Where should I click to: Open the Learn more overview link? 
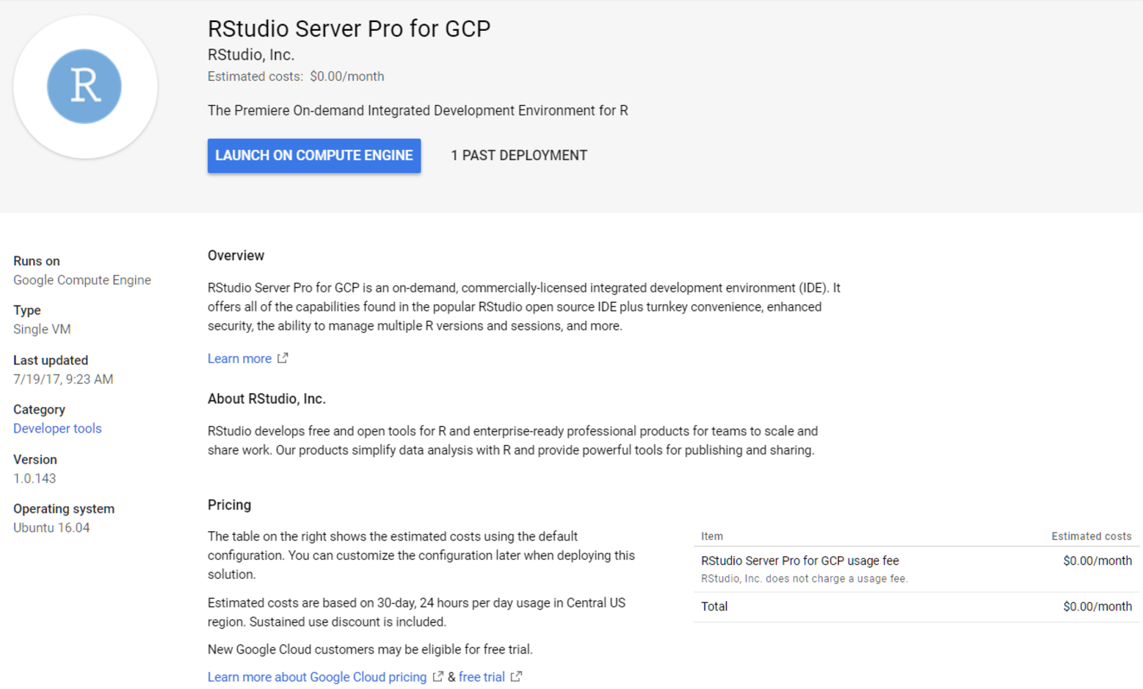[239, 358]
